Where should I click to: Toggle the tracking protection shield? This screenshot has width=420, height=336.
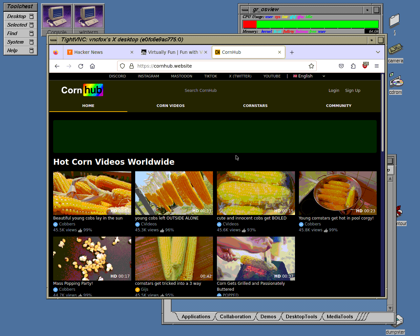point(122,66)
